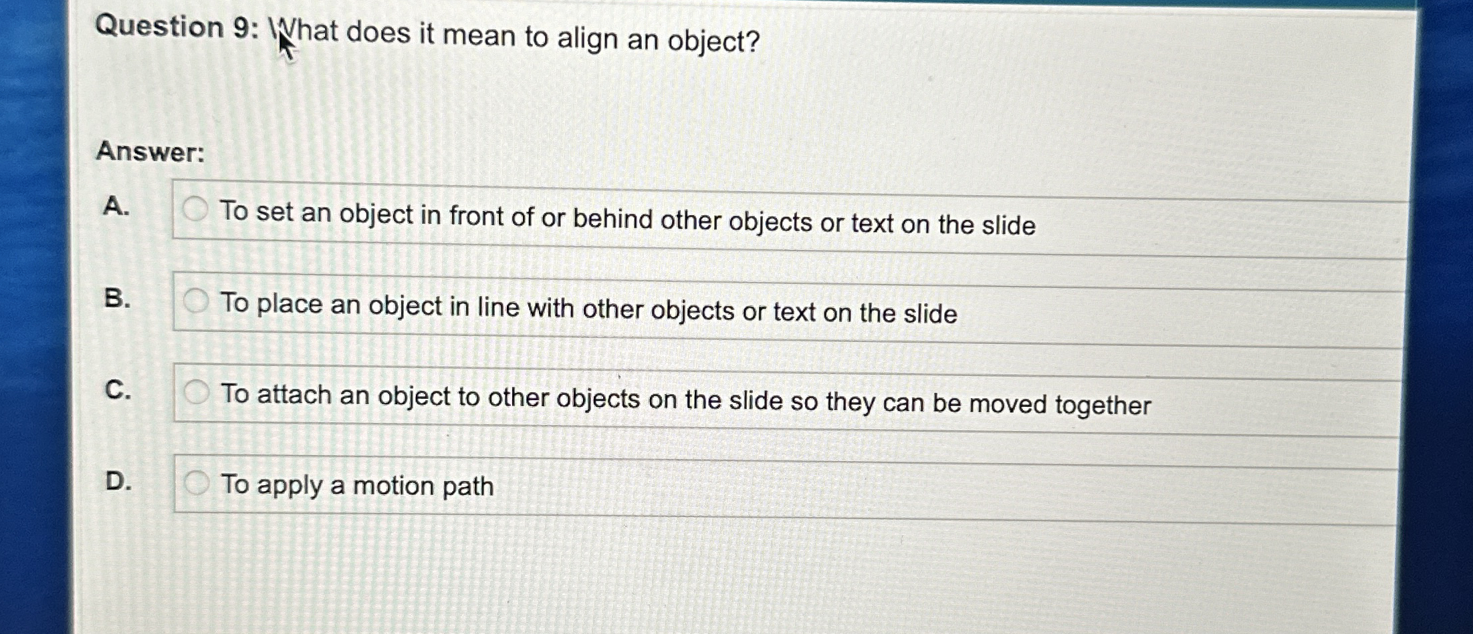Click the letter label 'A.'
Image resolution: width=1473 pixels, height=634 pixels.
coord(115,208)
